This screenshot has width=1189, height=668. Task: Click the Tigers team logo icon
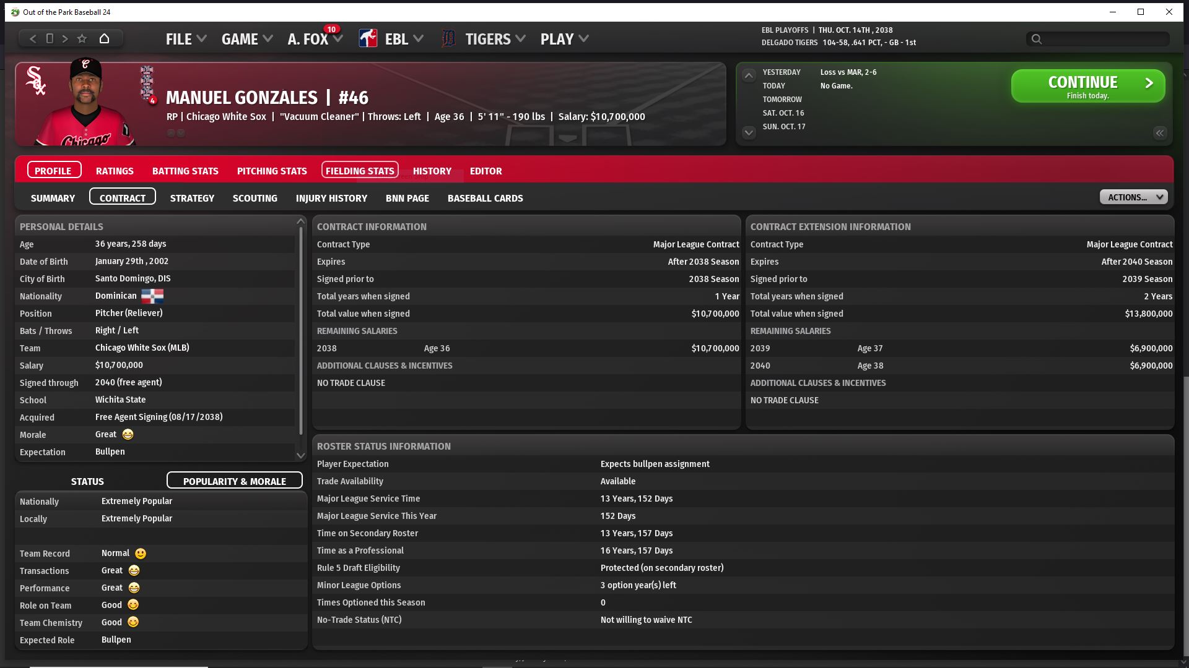click(x=448, y=39)
